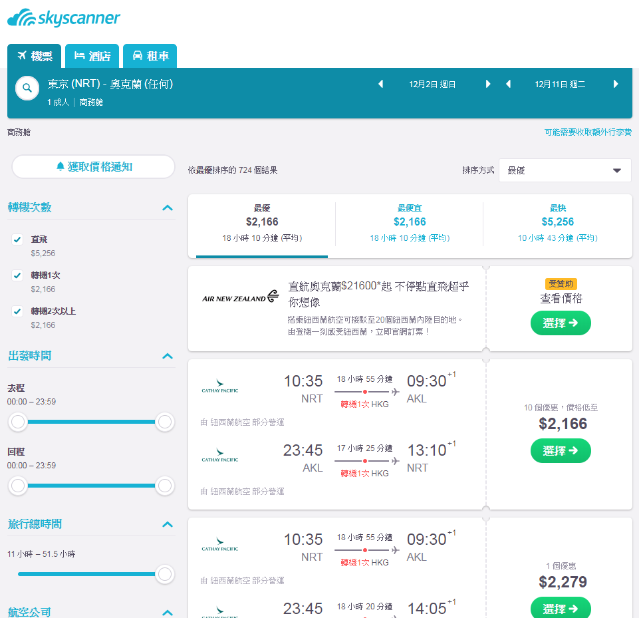Click left handle of 去程 time slider
The width and height of the screenshot is (639, 618).
pos(18,422)
